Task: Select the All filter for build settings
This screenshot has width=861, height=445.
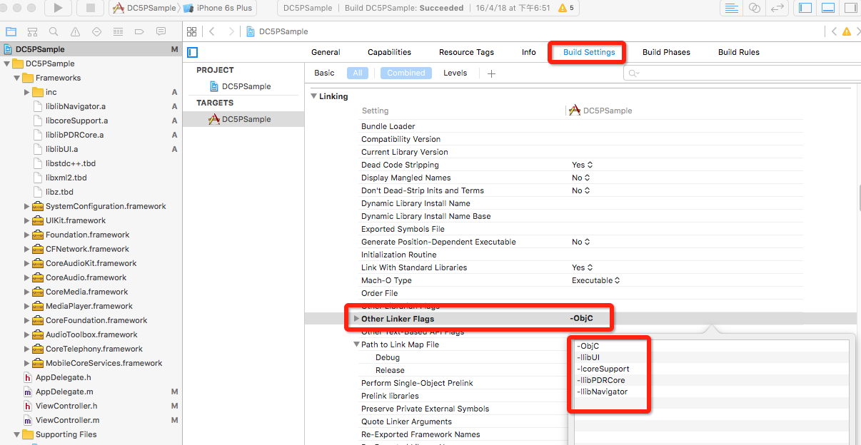Action: [x=358, y=73]
